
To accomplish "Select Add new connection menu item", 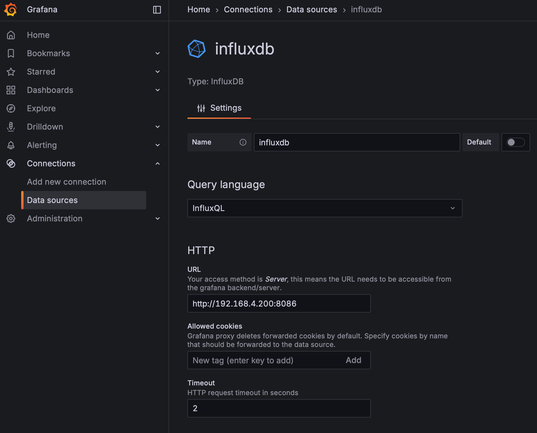I will click(x=66, y=182).
